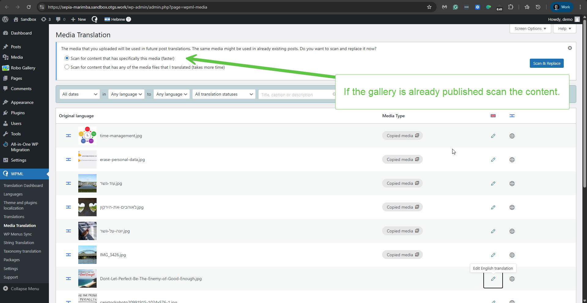Image resolution: width=587 pixels, height=303 pixels.
Task: Select 'Scan for content that has specifically this media'
Action: point(67,58)
